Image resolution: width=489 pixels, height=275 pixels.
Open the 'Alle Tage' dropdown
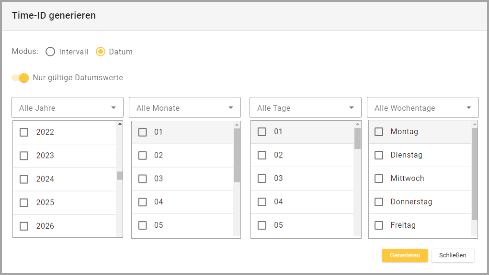pos(306,108)
